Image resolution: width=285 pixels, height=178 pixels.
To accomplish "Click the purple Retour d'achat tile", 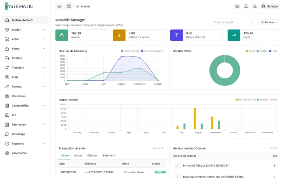I will (177, 35).
